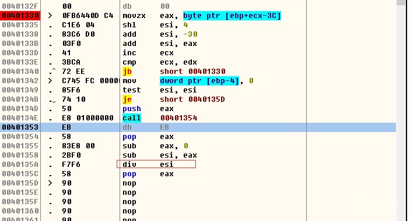Click operand ecx, edx

(x=178, y=62)
